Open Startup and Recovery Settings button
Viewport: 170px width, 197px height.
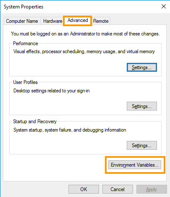[x=142, y=146]
